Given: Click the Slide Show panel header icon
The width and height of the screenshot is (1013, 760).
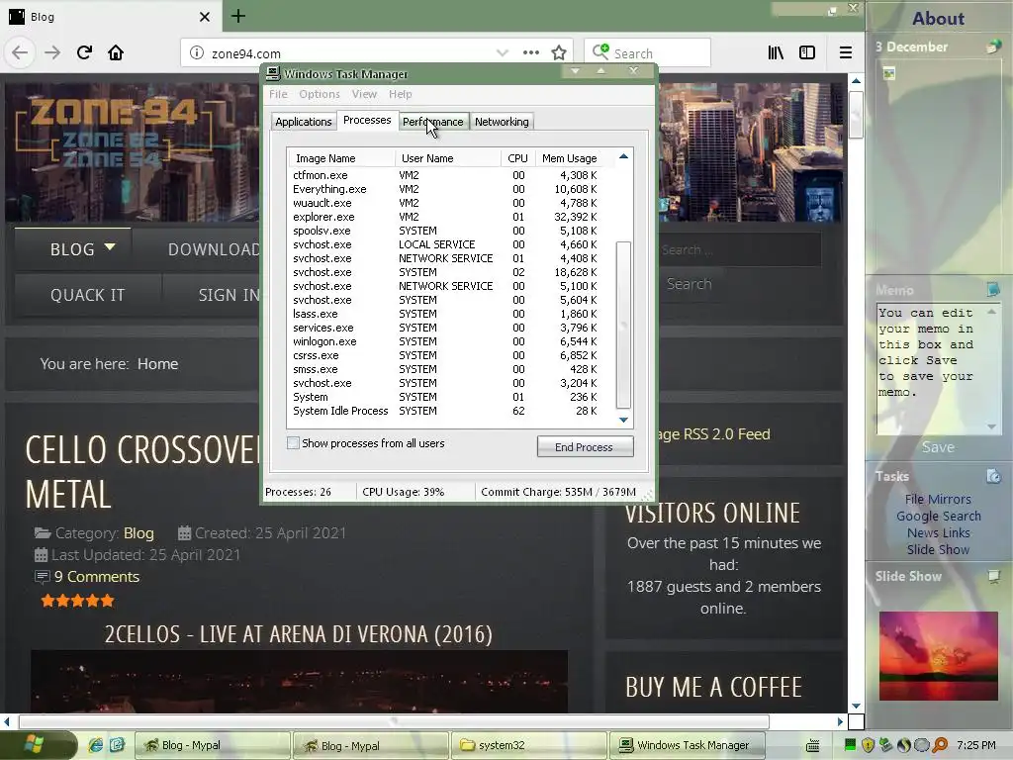Looking at the screenshot, I should 993,576.
